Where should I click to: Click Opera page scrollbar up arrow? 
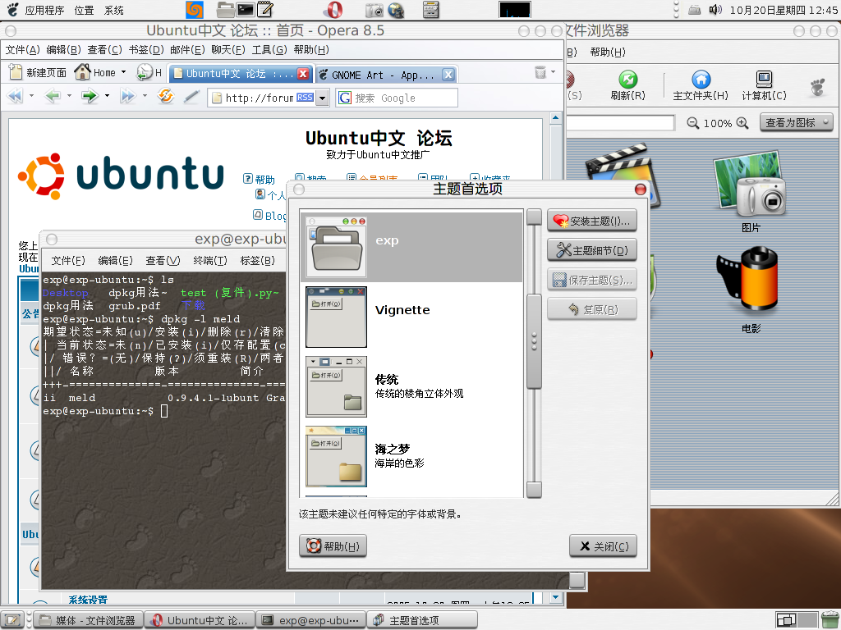coord(556,118)
